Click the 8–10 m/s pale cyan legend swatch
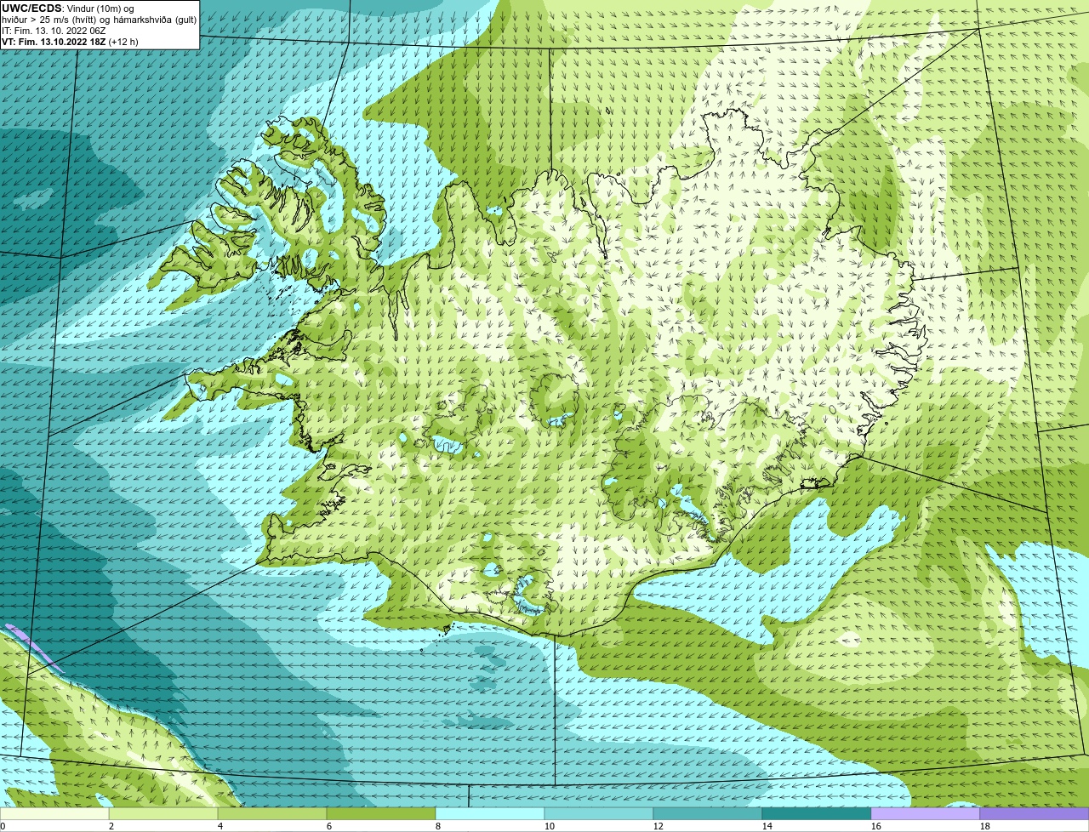Screen dimensions: 1089x832 490,814
